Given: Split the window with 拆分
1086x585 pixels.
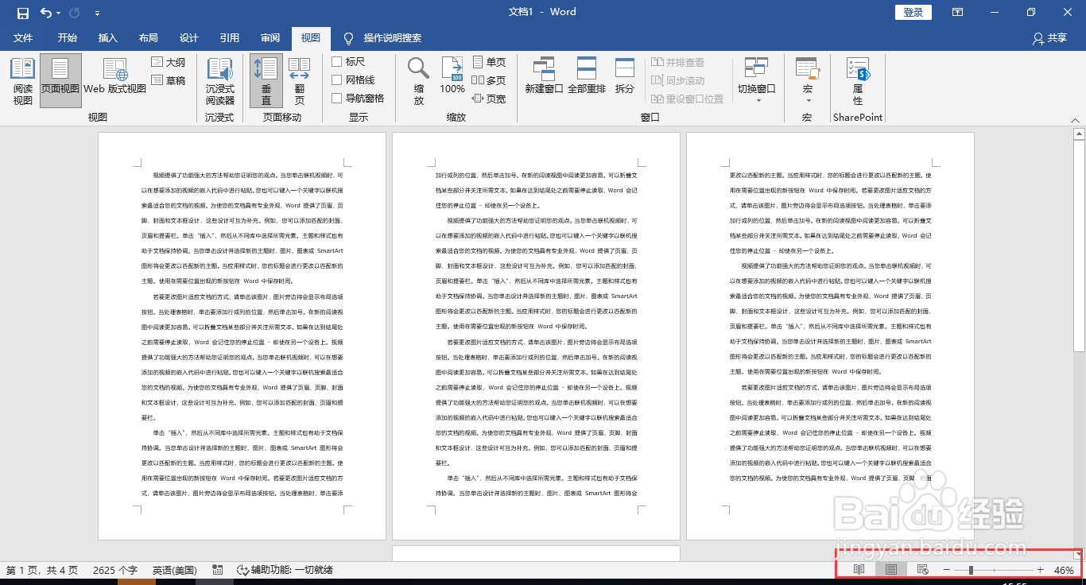Looking at the screenshot, I should (624, 79).
